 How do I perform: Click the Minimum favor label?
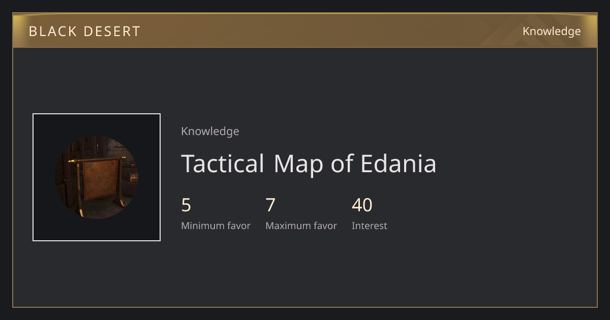[x=216, y=226]
